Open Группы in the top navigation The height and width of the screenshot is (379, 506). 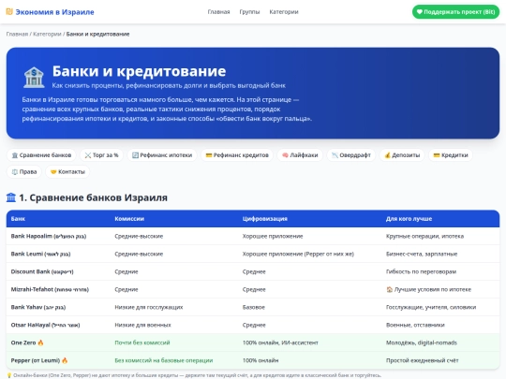[249, 12]
